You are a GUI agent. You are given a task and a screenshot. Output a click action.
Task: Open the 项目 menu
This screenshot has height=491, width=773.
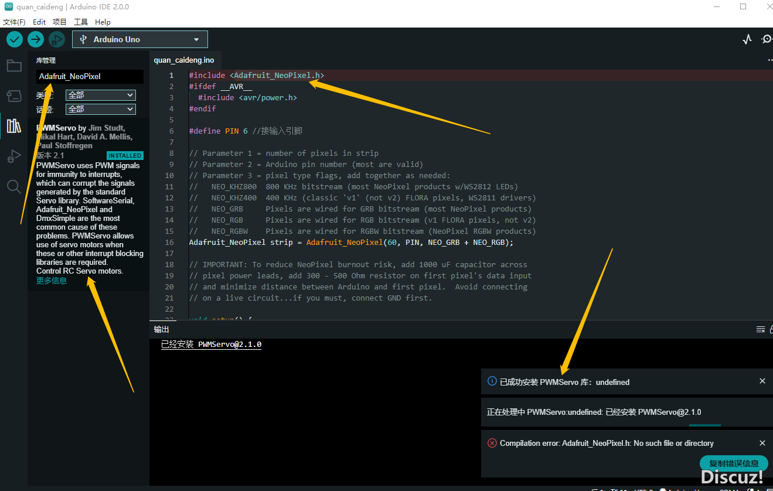pos(60,22)
